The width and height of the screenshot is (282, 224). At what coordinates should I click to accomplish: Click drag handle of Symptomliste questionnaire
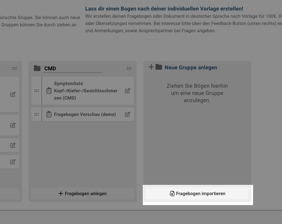tap(36, 91)
